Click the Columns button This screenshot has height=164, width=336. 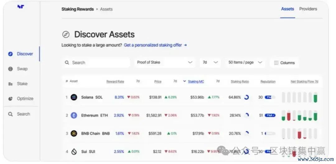[x=284, y=63]
